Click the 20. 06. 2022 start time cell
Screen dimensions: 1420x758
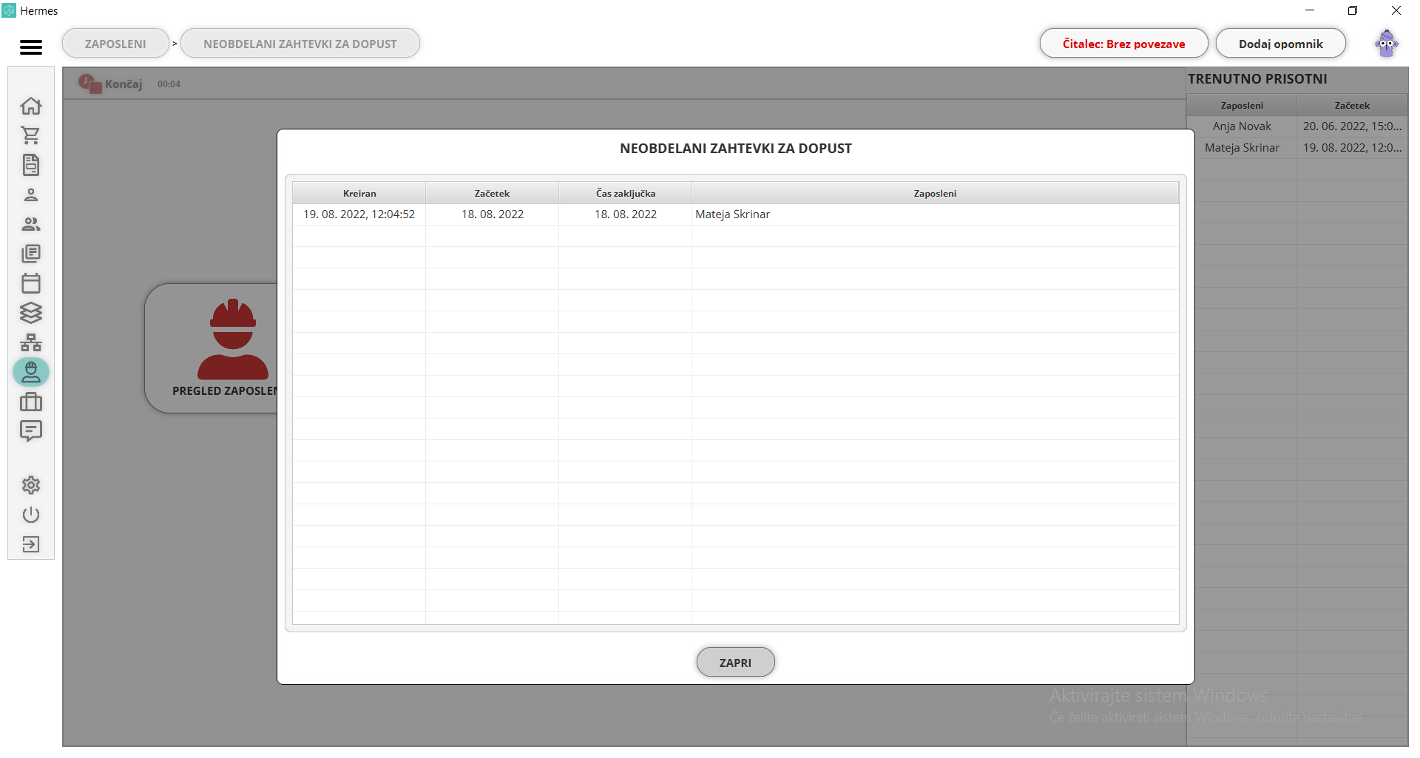click(1352, 126)
